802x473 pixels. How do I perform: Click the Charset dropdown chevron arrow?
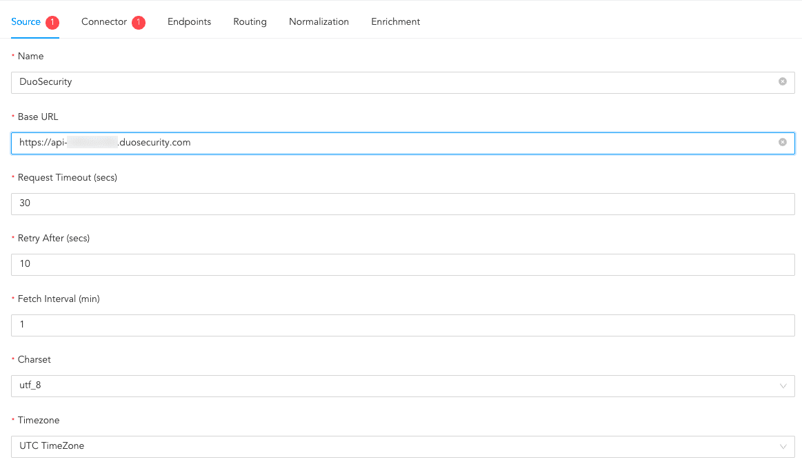(x=783, y=386)
